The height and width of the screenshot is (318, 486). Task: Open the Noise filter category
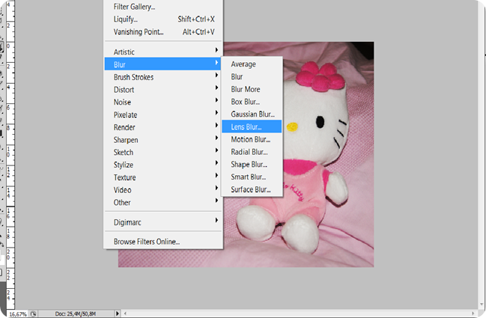pos(163,102)
